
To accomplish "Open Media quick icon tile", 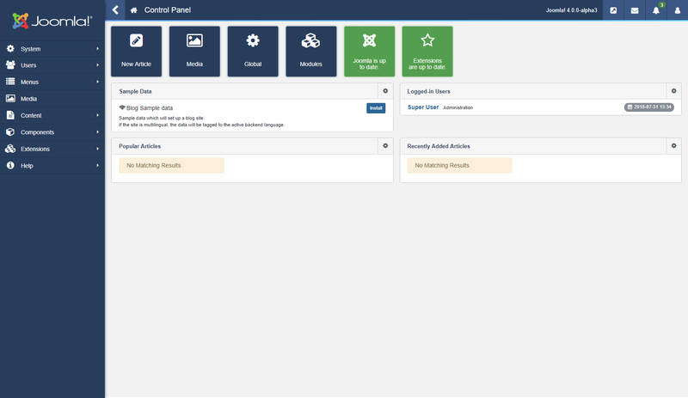I will coord(194,52).
